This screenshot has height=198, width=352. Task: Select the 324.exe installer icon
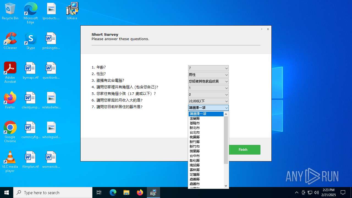coord(72,12)
